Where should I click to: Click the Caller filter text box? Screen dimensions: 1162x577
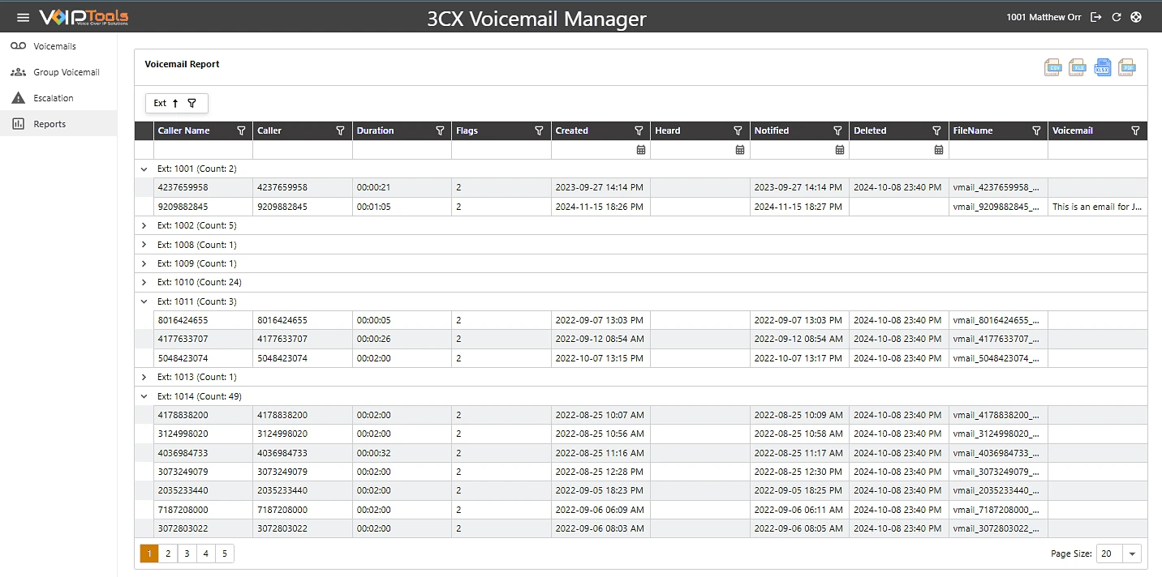303,150
